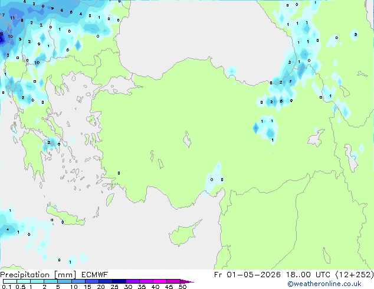Open the weatheronline.co.uk copyright link
The image size is (374, 289).
tap(324, 284)
